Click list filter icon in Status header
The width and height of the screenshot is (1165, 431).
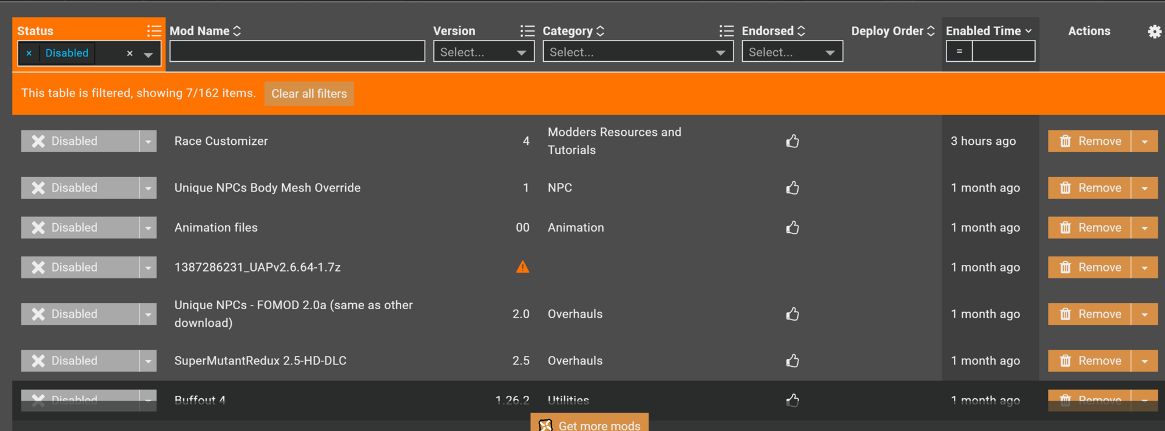pyautogui.click(x=154, y=31)
